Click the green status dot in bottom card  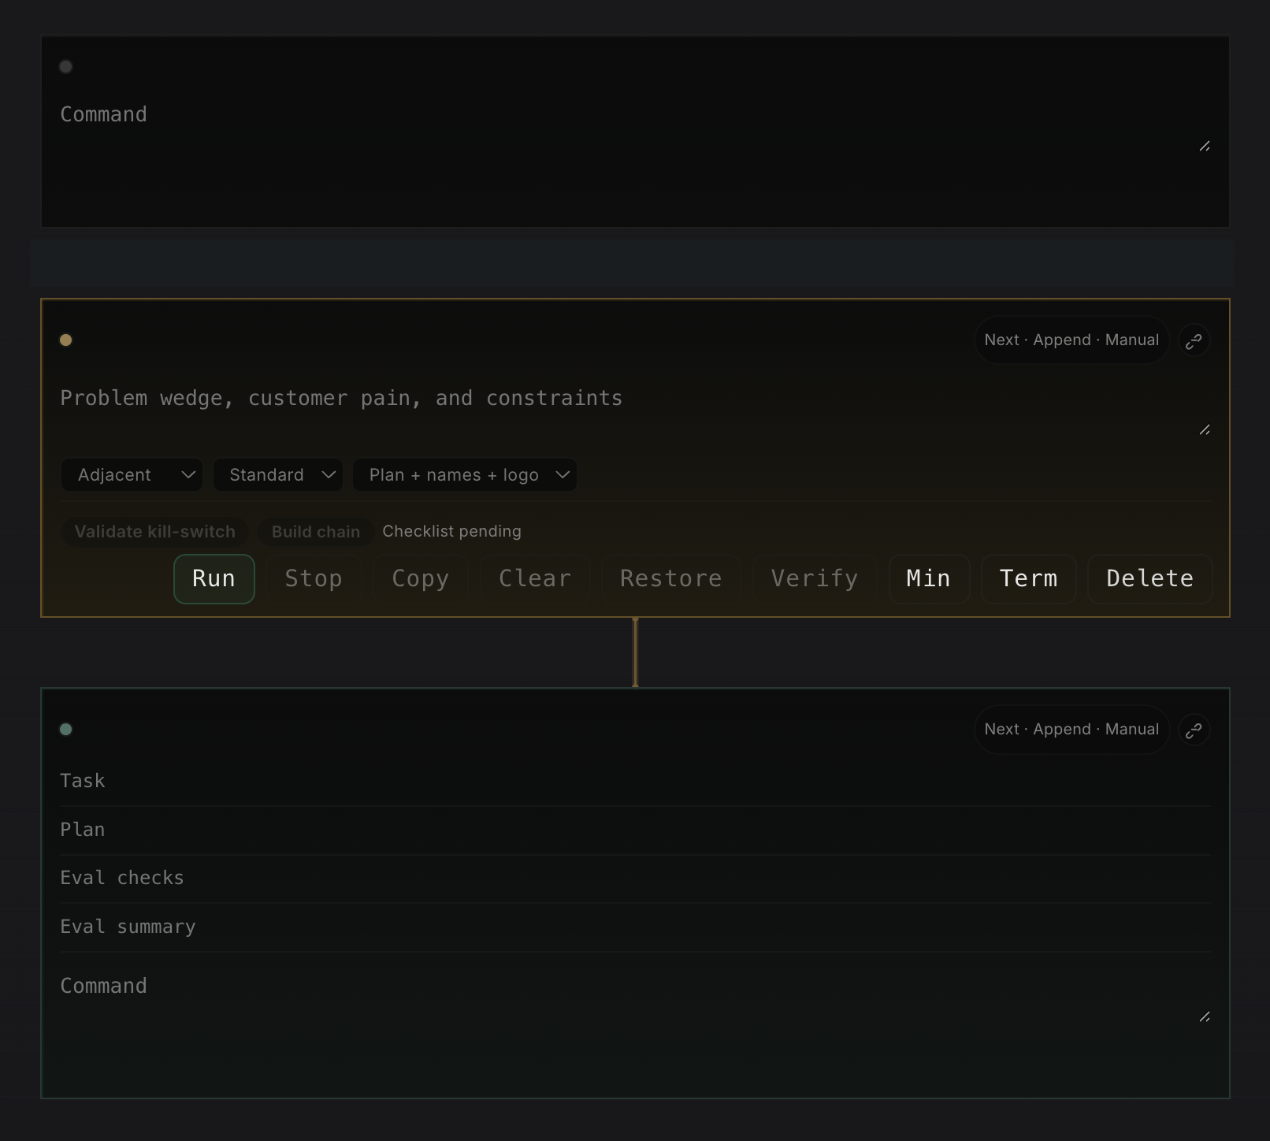click(x=66, y=730)
